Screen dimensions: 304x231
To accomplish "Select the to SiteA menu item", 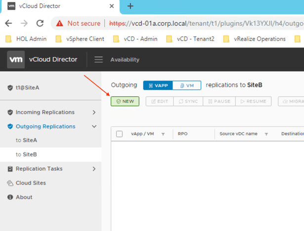I will click(26, 141).
